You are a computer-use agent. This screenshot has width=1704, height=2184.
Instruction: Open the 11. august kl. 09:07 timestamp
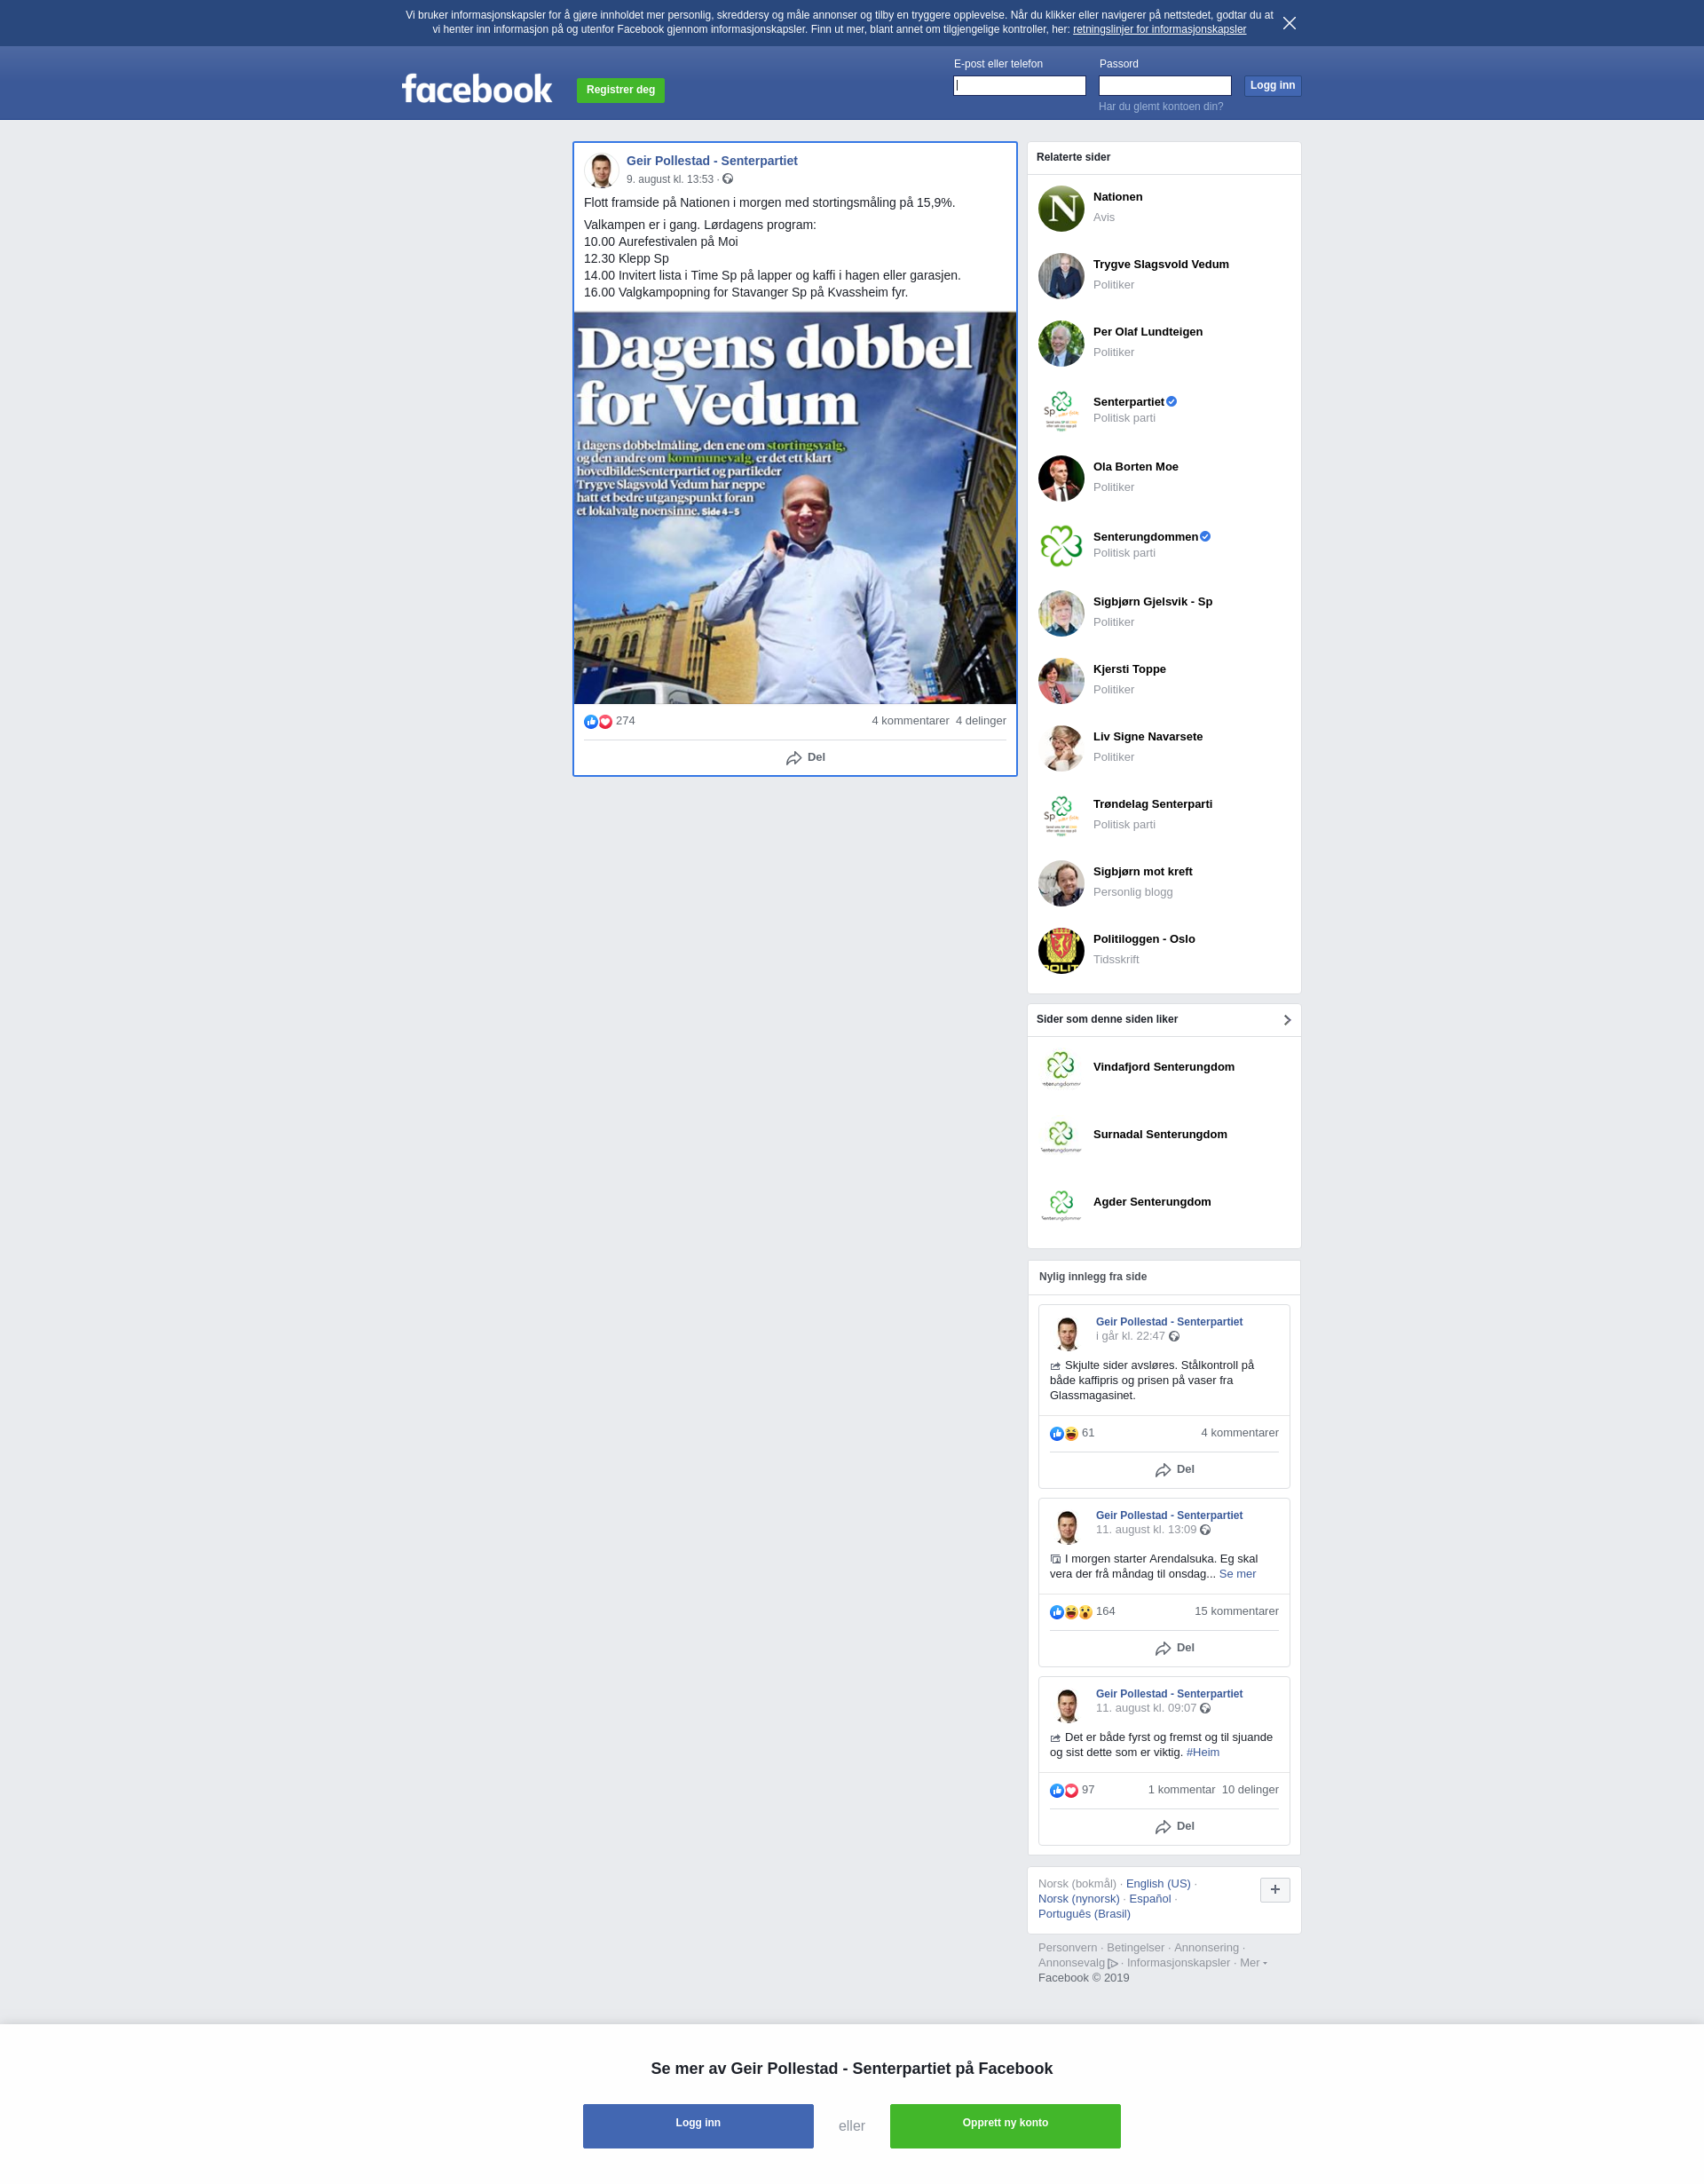click(x=1146, y=1708)
